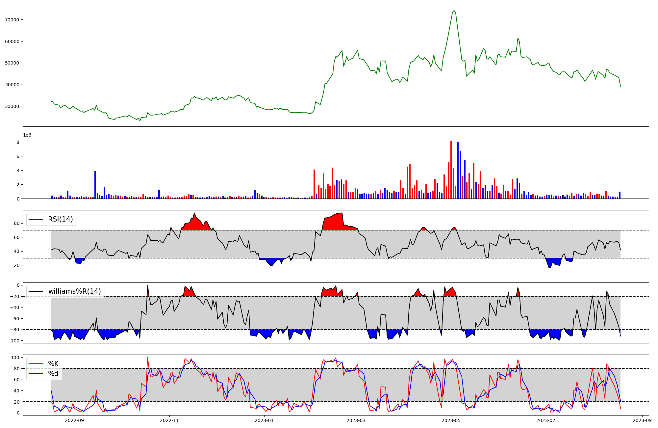
Task: Click the 2023-07 date tick label
Action: (x=546, y=420)
